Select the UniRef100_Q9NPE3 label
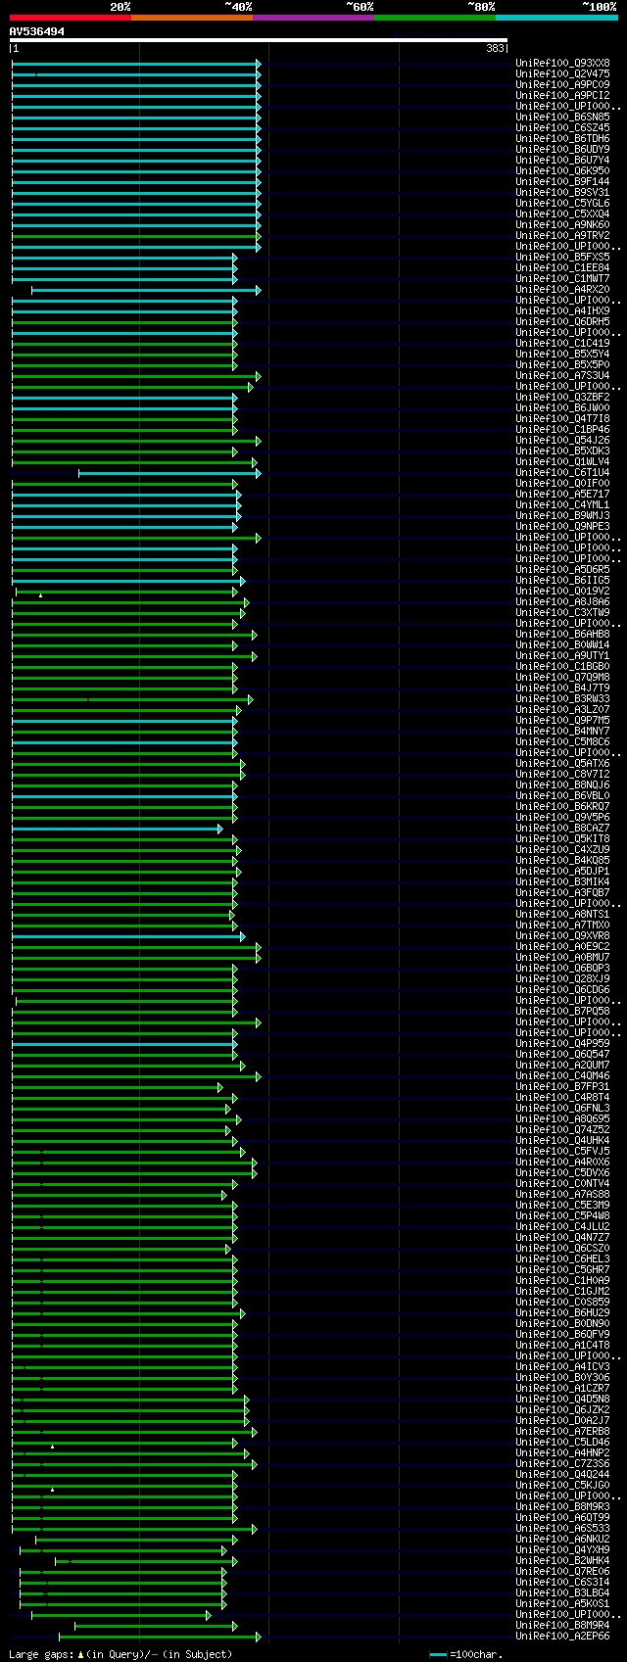The image size is (627, 1662). (562, 526)
